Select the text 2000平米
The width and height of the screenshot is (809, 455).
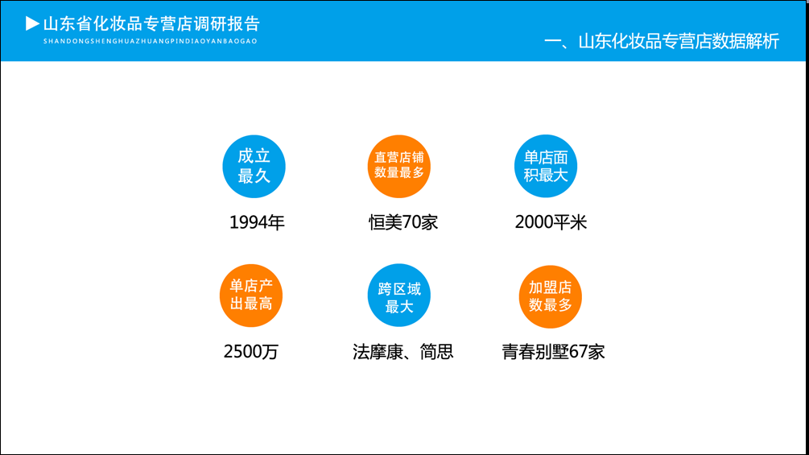[551, 222]
